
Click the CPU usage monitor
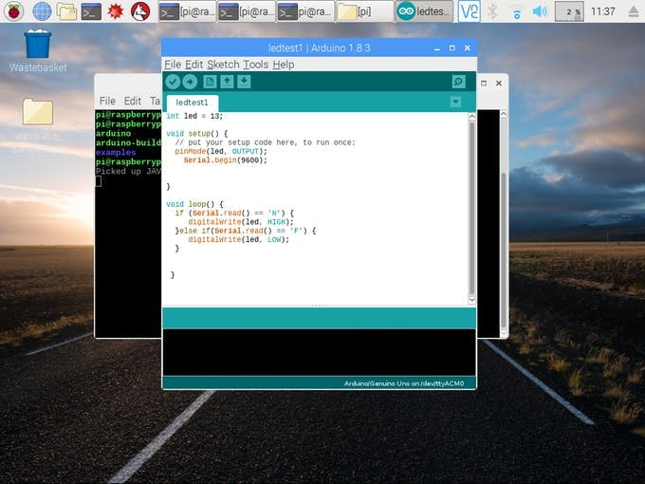569,11
